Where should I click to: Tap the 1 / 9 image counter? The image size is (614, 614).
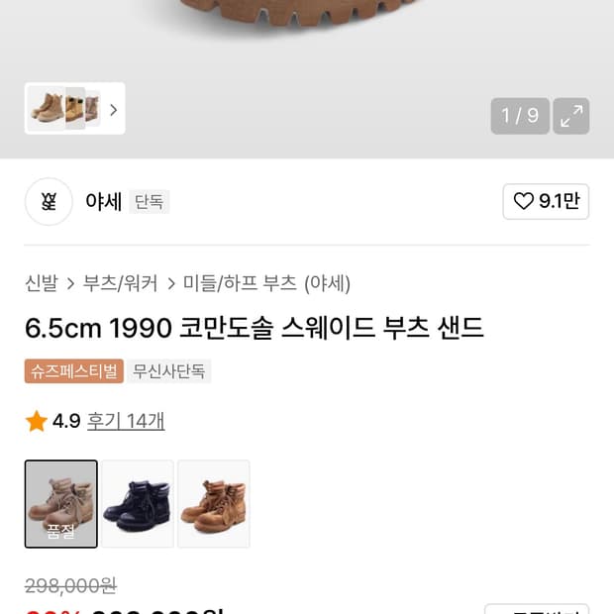(519, 116)
